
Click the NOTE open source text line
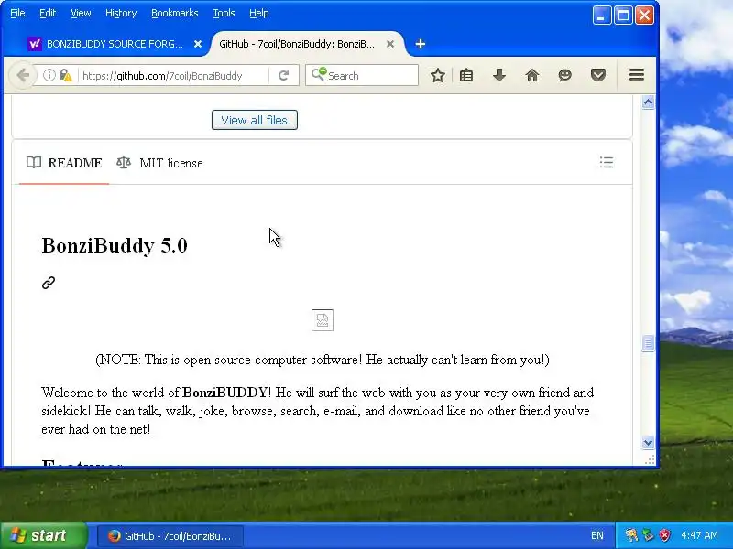[x=323, y=360]
